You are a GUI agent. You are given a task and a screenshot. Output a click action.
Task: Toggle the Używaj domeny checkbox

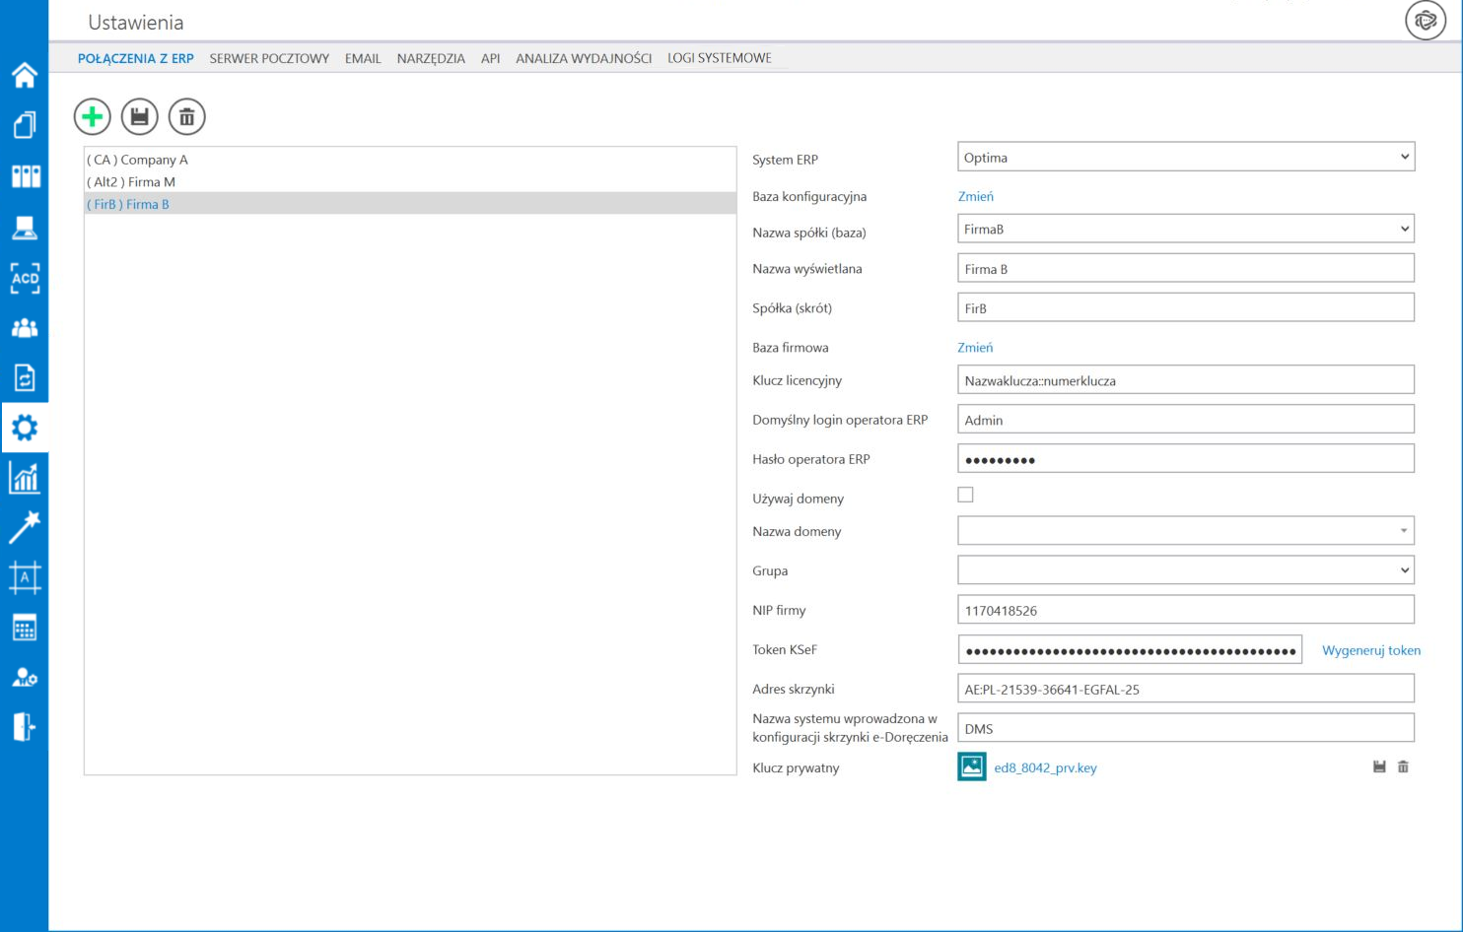tap(965, 495)
